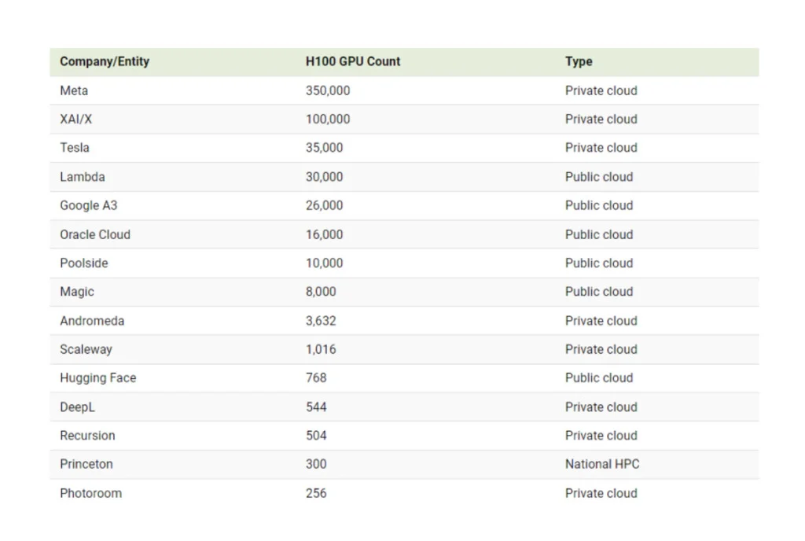The image size is (805, 541).
Task: Click Tesla's GPU count 35,000
Action: pos(324,148)
